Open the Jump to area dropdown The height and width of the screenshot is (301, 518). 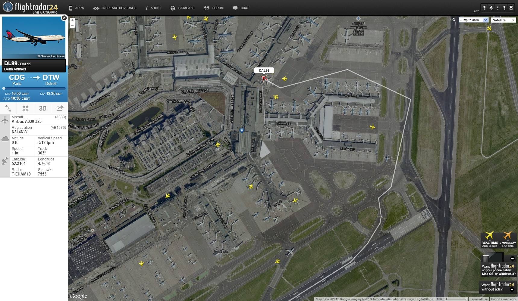[473, 20]
